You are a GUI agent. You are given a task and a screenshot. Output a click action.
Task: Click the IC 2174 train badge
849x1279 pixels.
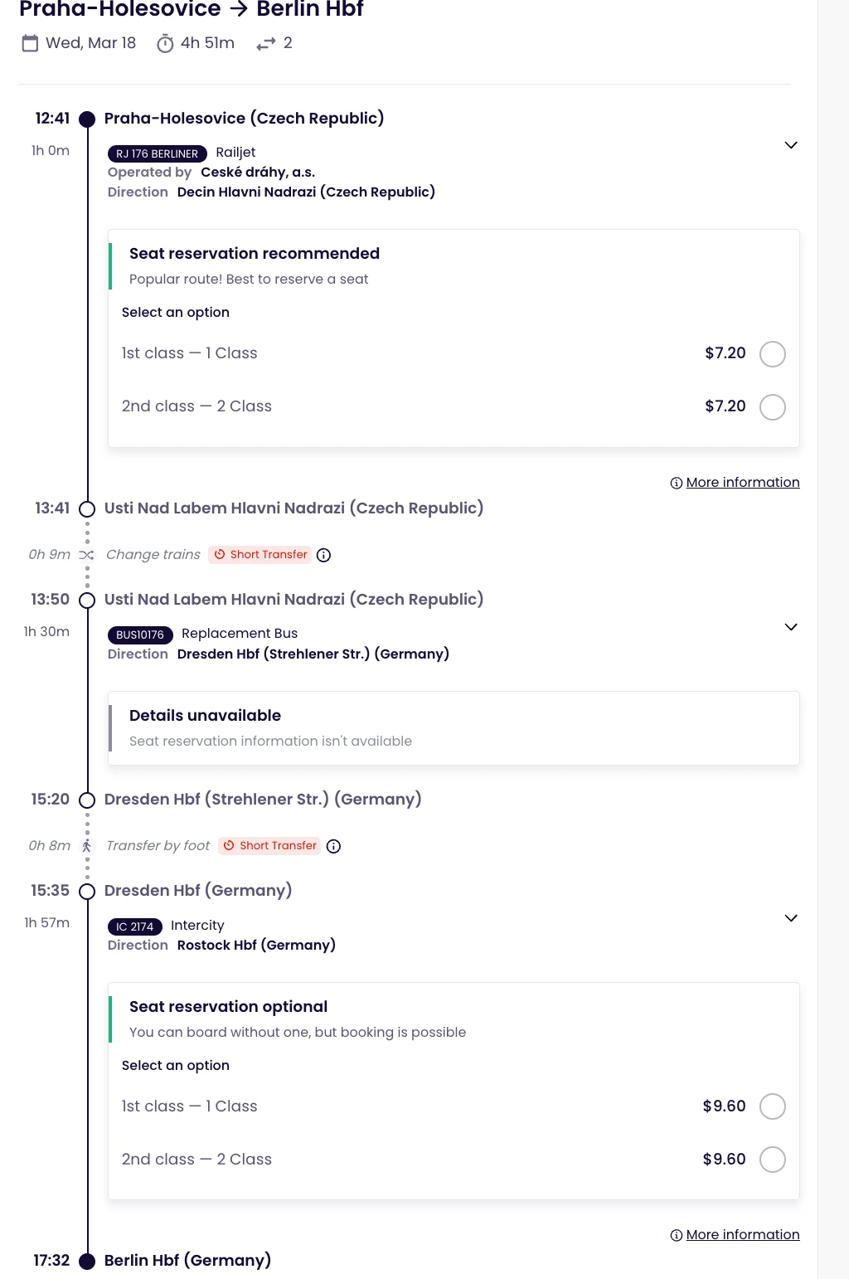point(134,926)
